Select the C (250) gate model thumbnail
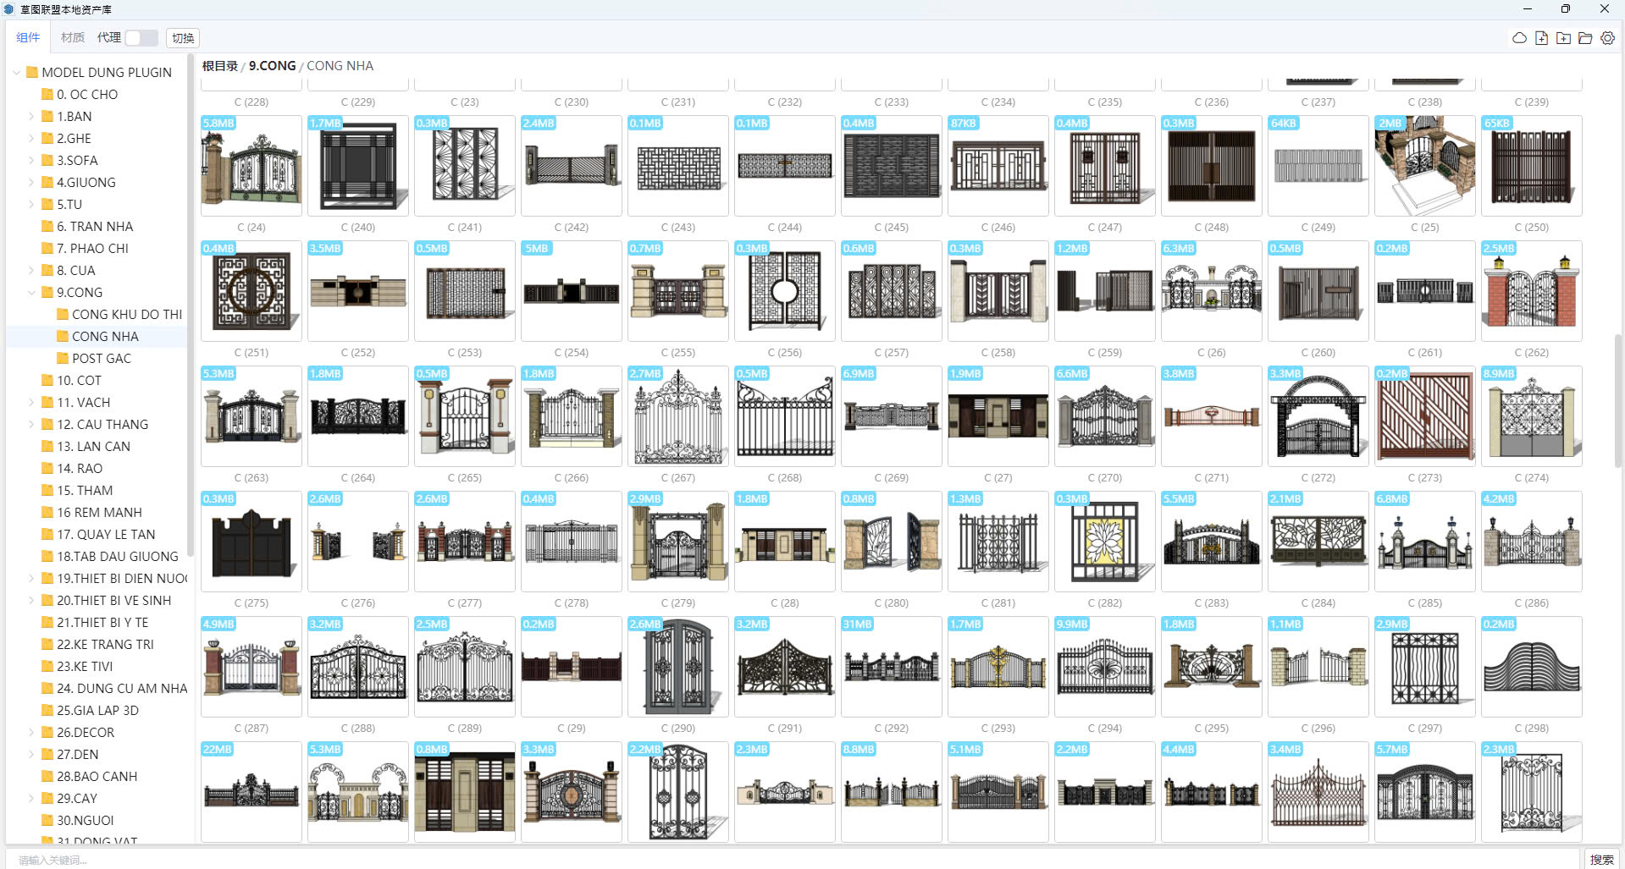Viewport: 1625px width, 869px height. coord(1531,166)
